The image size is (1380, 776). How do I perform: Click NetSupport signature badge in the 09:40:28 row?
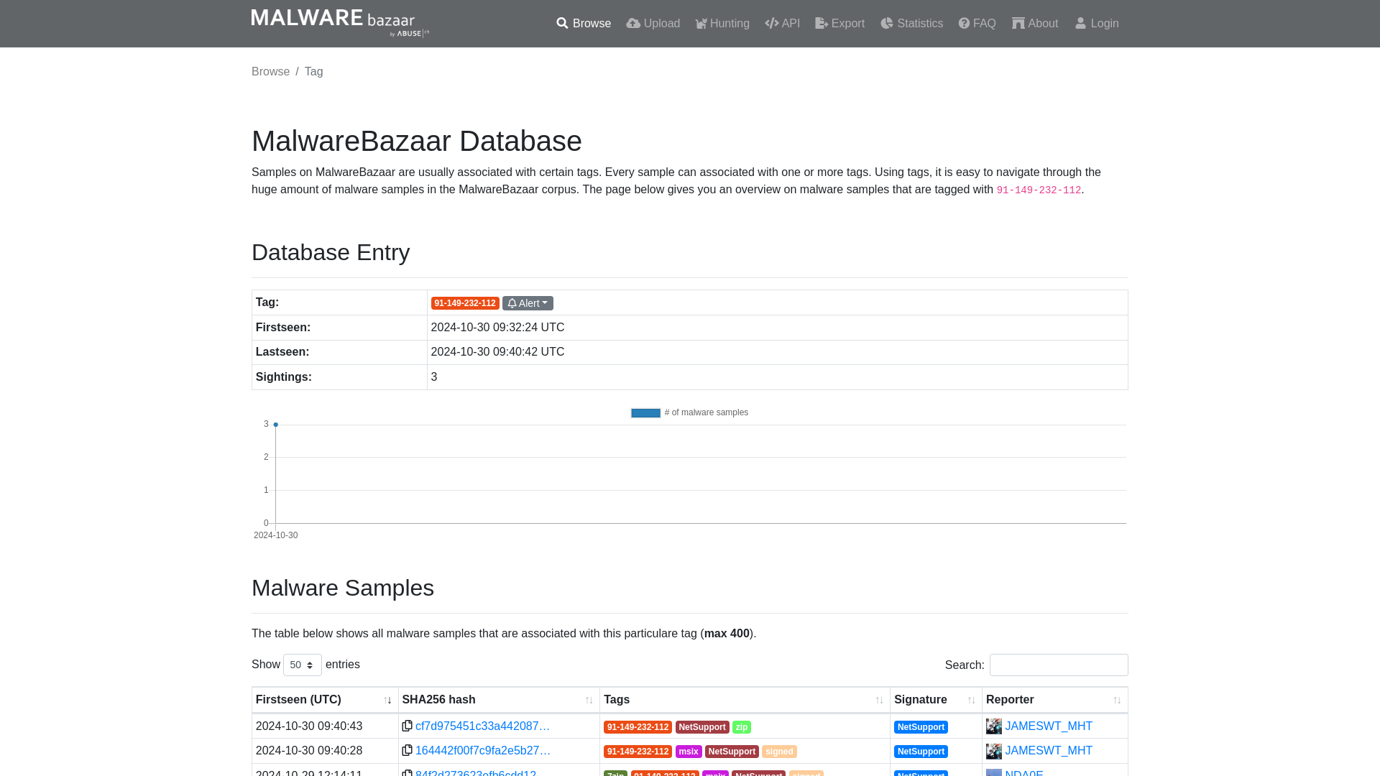(x=921, y=752)
